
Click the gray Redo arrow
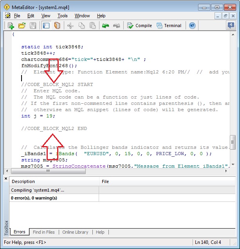pyautogui.click(x=117, y=26)
